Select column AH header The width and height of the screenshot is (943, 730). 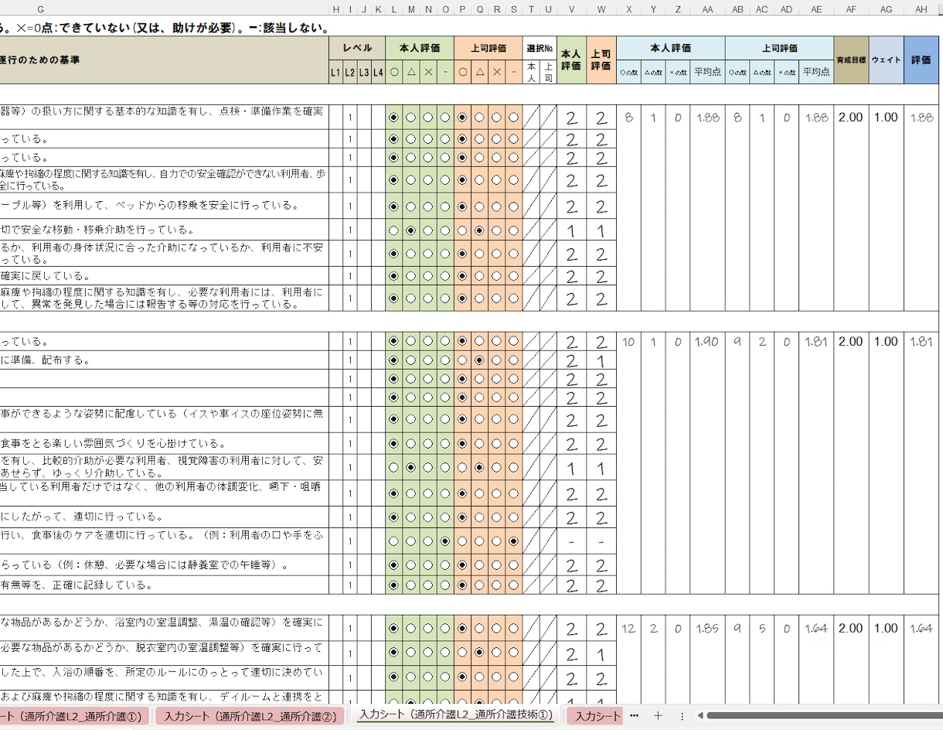[921, 9]
